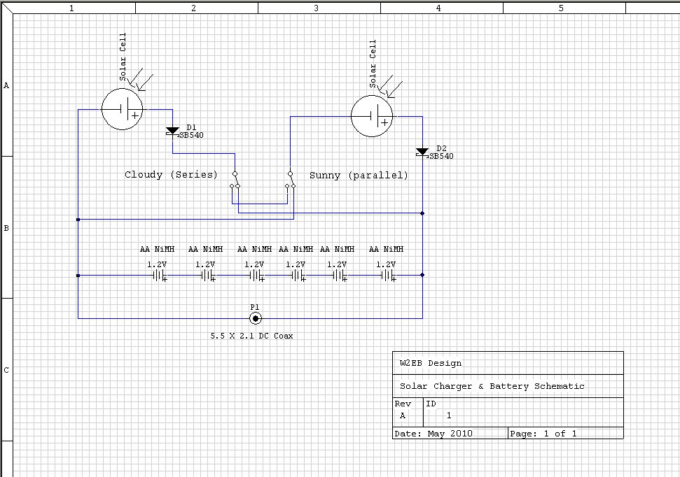This screenshot has width=680, height=477.
Task: Click the 'Page: 1 of 1' field
Action: coord(543,433)
